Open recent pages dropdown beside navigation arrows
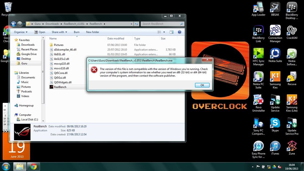 coord(24,24)
